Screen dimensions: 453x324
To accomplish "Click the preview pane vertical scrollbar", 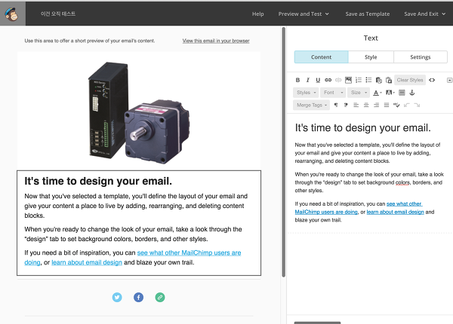I will (x=284, y=152).
